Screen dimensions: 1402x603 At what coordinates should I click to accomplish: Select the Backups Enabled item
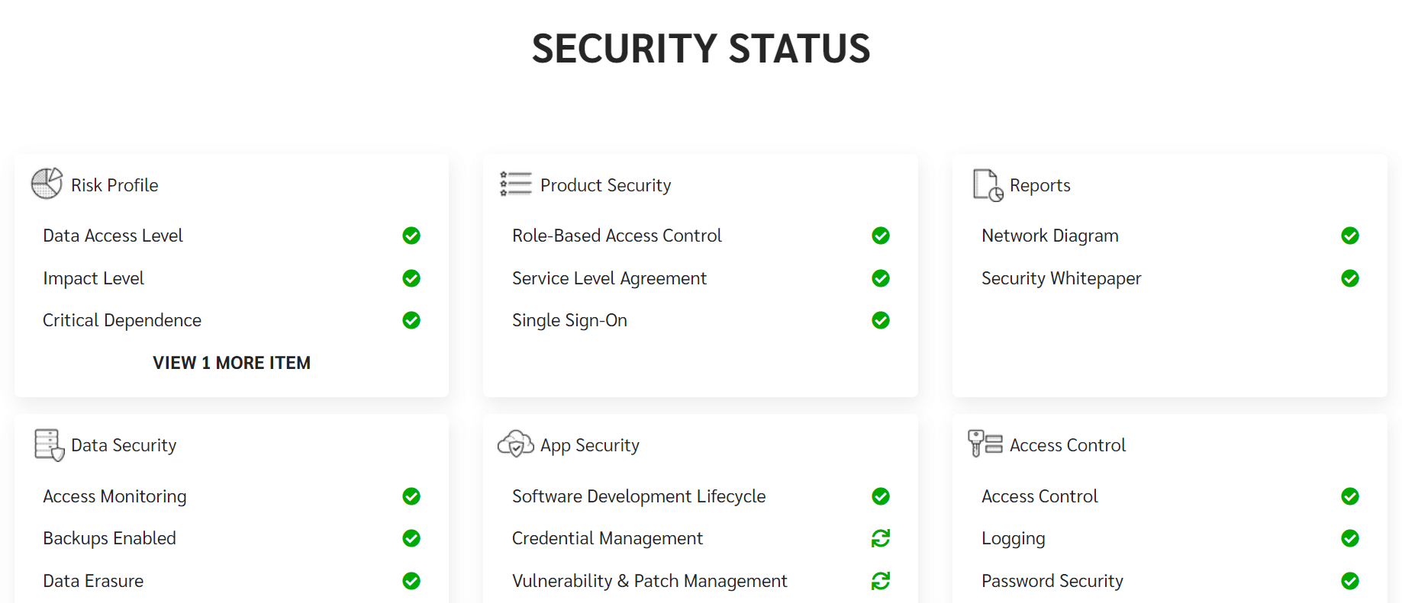coord(109,538)
